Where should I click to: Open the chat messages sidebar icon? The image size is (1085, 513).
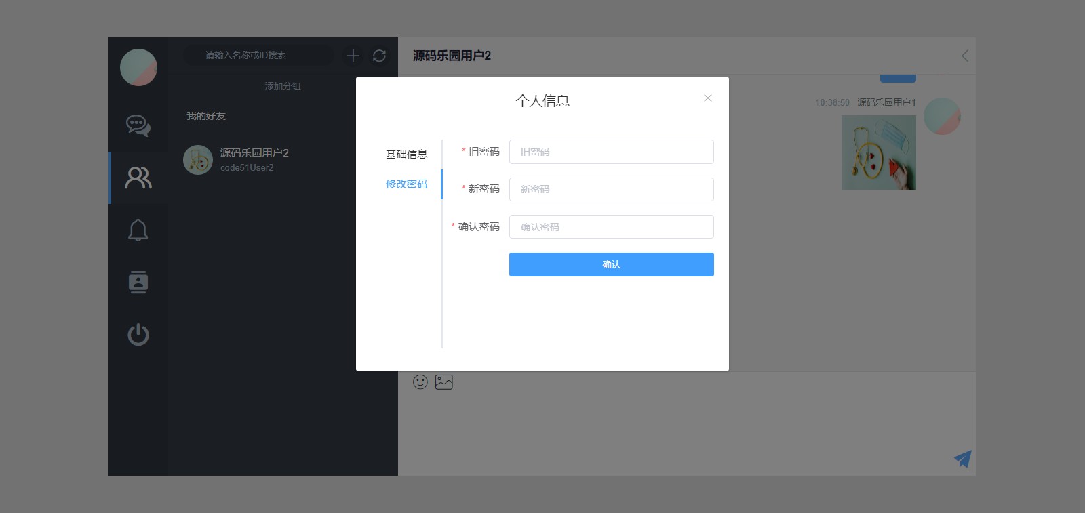point(138,125)
